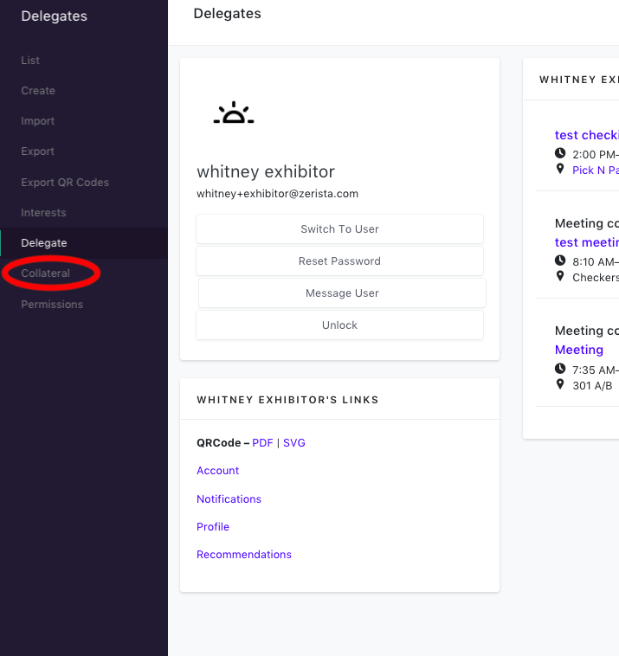619x656 pixels.
Task: Open Permissions in the sidebar
Action: click(x=52, y=304)
